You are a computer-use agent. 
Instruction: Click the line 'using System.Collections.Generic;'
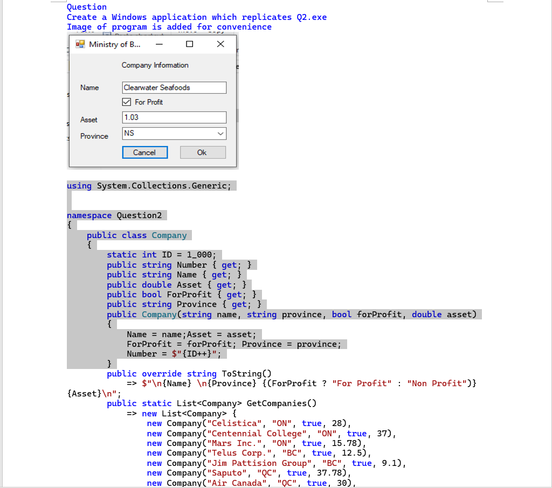[149, 186]
